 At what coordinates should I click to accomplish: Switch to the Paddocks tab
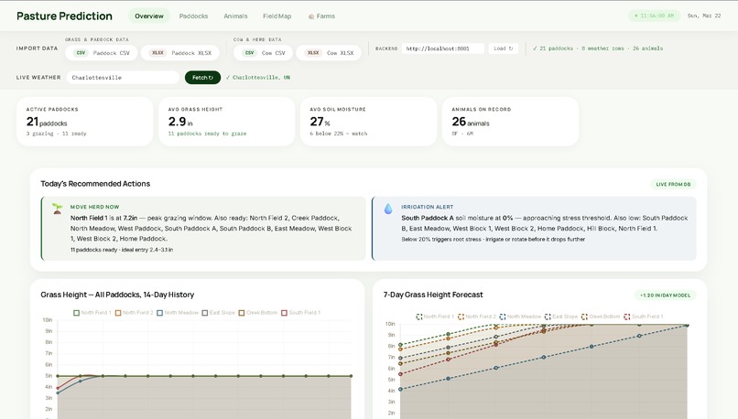[x=193, y=16]
